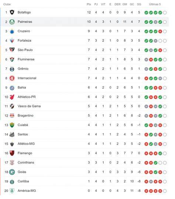Click the Vasco da Gama crest

click(x=12, y=106)
